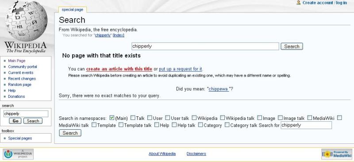The height and width of the screenshot is (162, 354).
Task: Click the Powered by MediaWiki badge
Action: pos(337,154)
